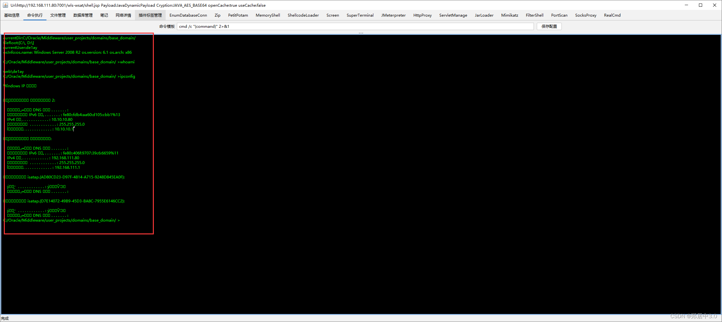Maximize the shell window
722x322 pixels.
(x=701, y=5)
